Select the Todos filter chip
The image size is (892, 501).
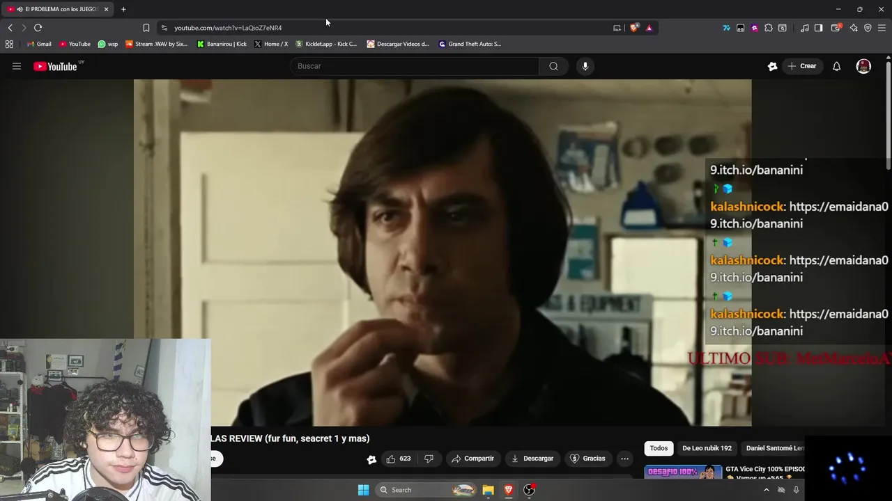(x=659, y=448)
